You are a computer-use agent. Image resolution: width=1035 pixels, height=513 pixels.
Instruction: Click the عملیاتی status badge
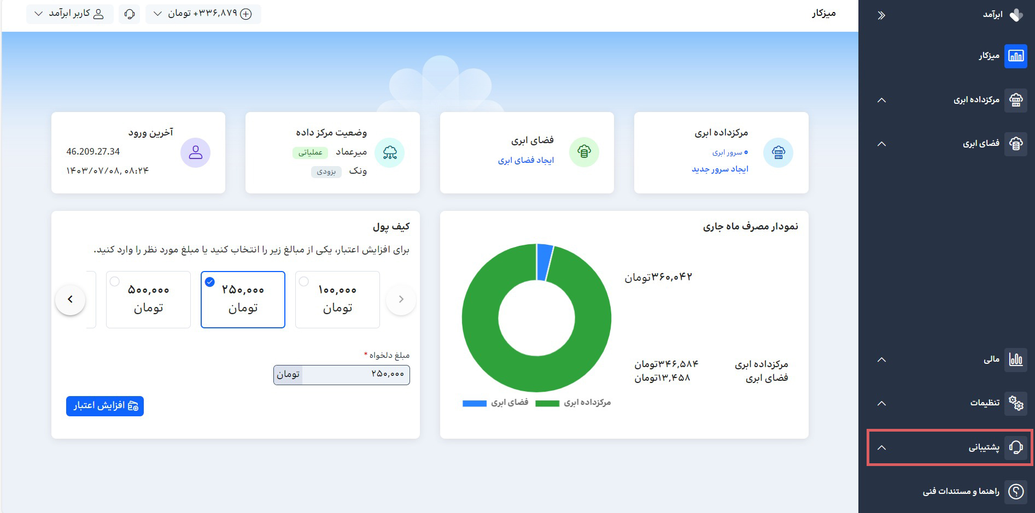tap(310, 152)
